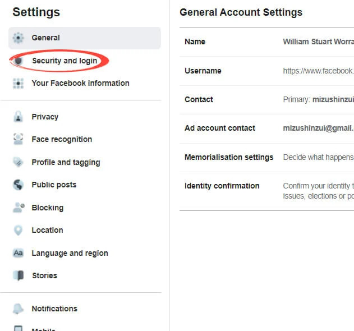354x331 pixels.
Task: Click the Language and region Aa icon
Action: pyautogui.click(x=19, y=254)
